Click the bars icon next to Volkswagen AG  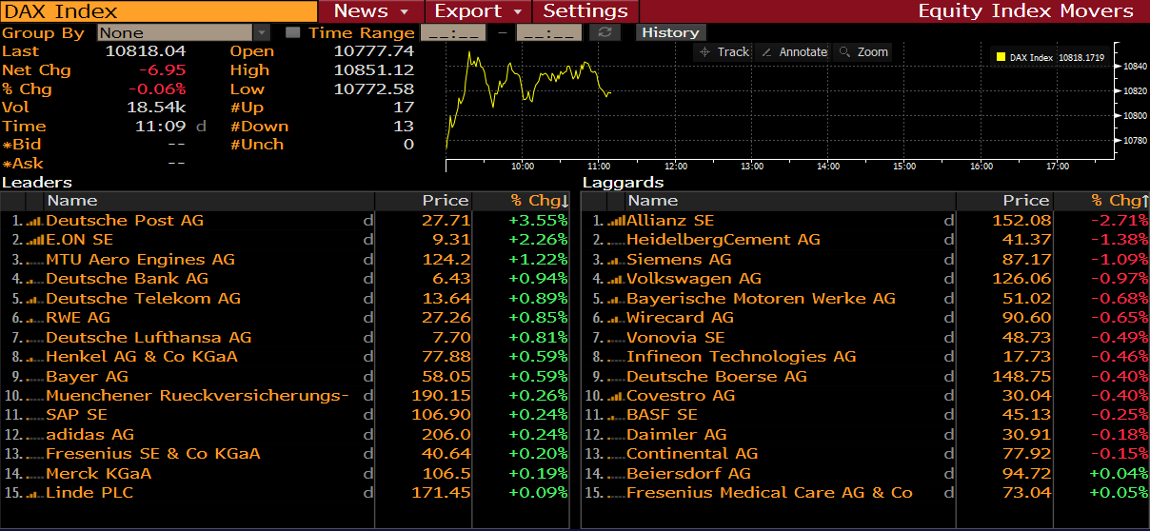[x=616, y=279]
